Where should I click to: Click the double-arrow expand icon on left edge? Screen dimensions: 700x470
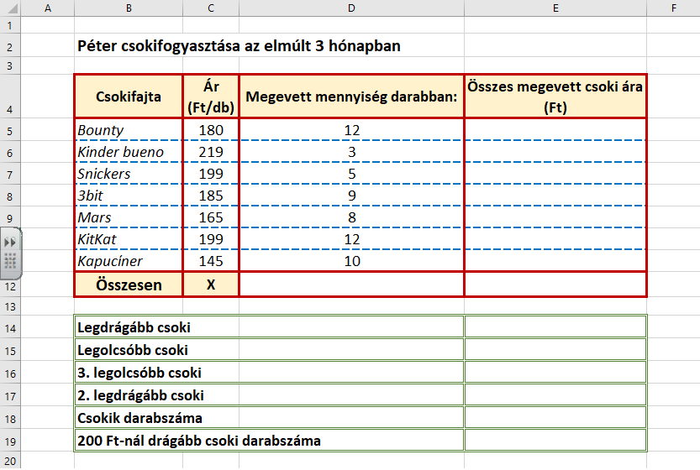(x=10, y=242)
